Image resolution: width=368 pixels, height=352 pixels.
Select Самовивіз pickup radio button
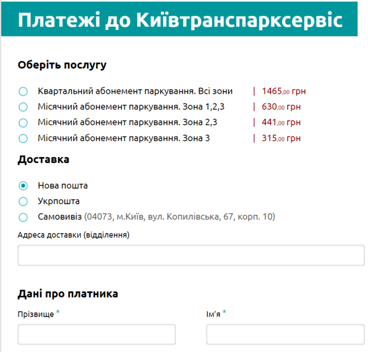point(23,217)
